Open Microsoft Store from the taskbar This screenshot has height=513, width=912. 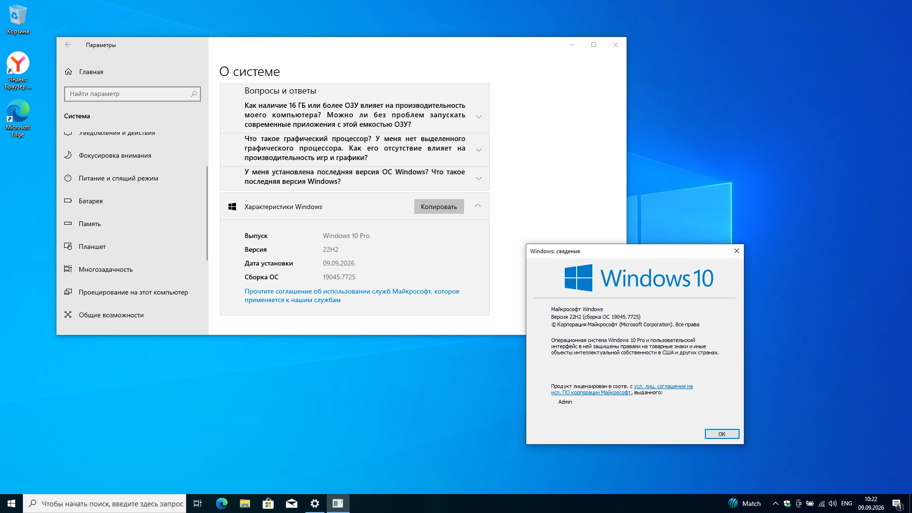pyautogui.click(x=268, y=503)
